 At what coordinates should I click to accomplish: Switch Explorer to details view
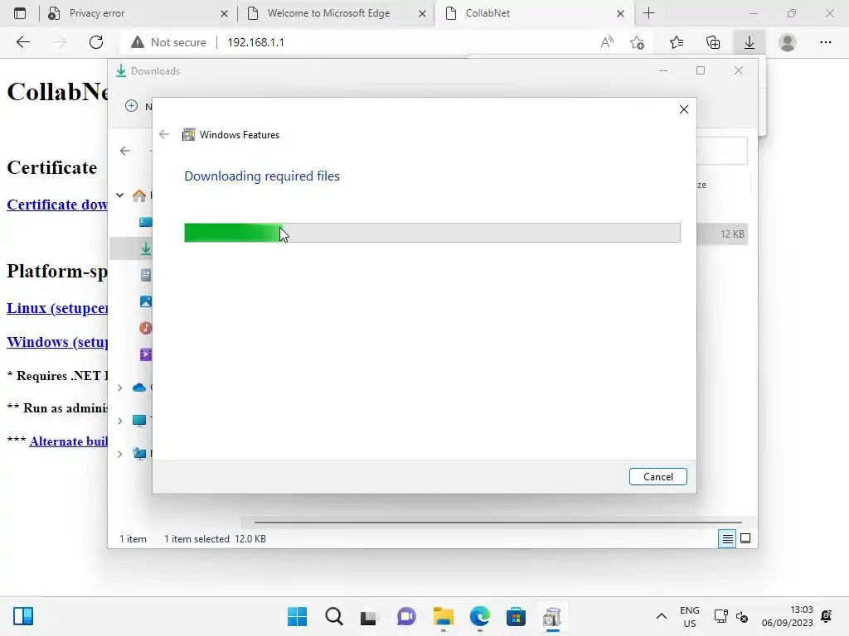pos(727,538)
